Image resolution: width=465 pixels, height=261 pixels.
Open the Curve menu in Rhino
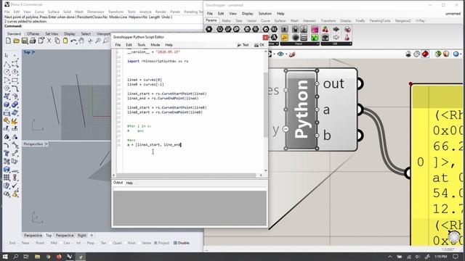(x=39, y=12)
